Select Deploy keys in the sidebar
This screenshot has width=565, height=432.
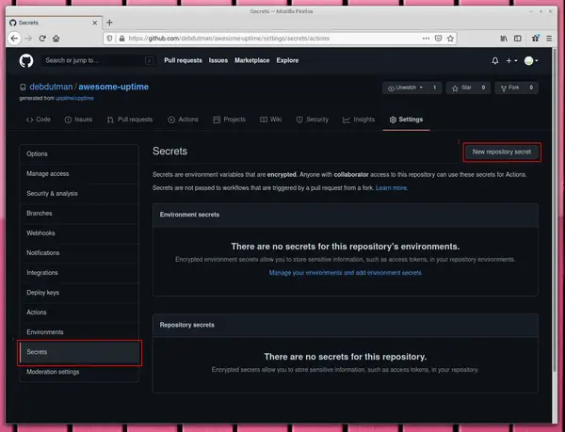(x=43, y=293)
